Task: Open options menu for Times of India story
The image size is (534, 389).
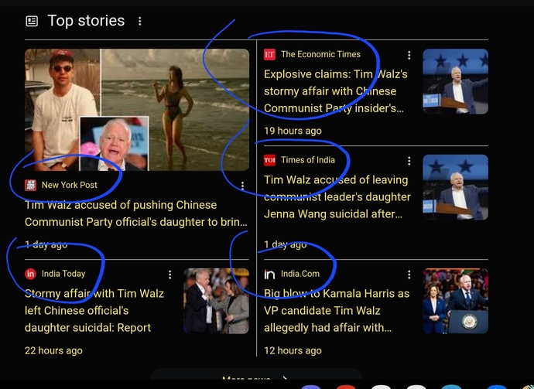Action: pos(409,160)
